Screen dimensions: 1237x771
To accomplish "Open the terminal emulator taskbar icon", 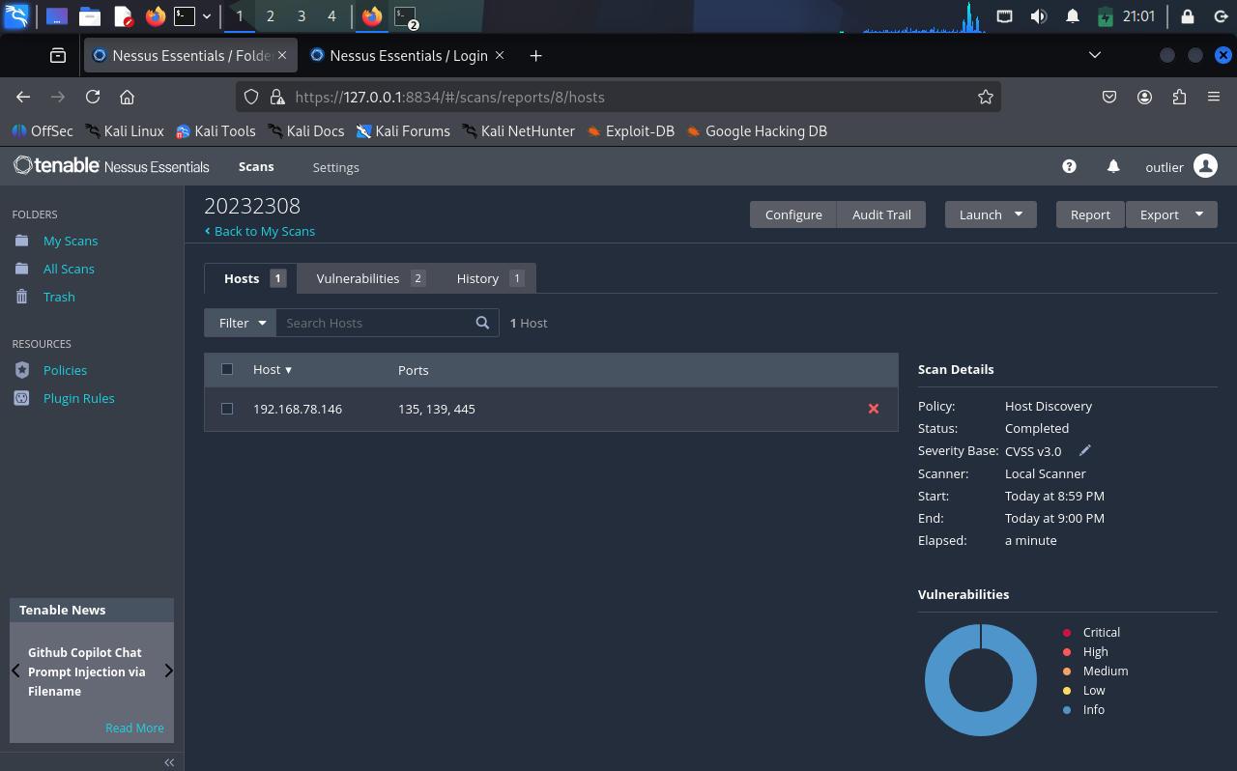I will coord(185,16).
